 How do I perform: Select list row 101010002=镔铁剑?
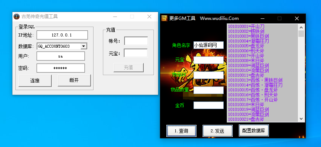263,32
